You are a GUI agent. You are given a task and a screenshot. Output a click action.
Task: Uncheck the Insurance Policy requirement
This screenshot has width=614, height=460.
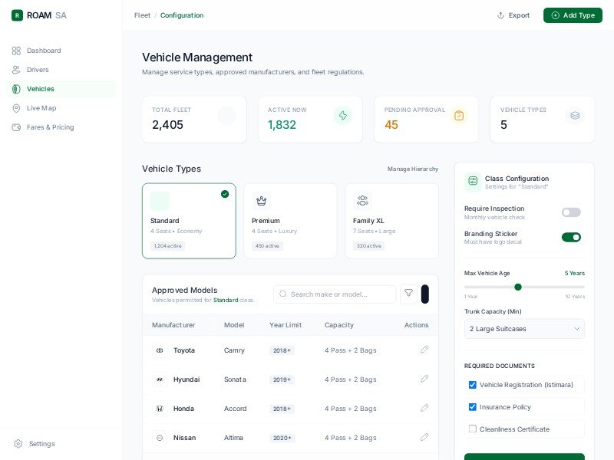[x=473, y=407]
